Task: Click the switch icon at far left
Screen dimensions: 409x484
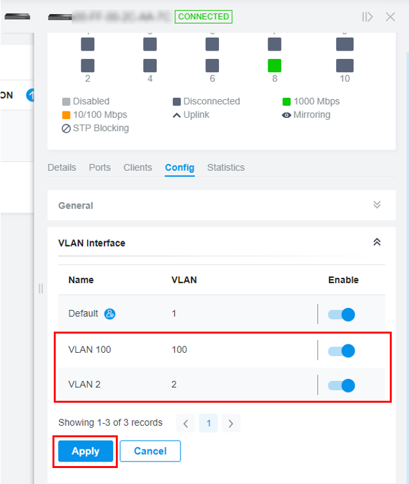Action: point(17,17)
